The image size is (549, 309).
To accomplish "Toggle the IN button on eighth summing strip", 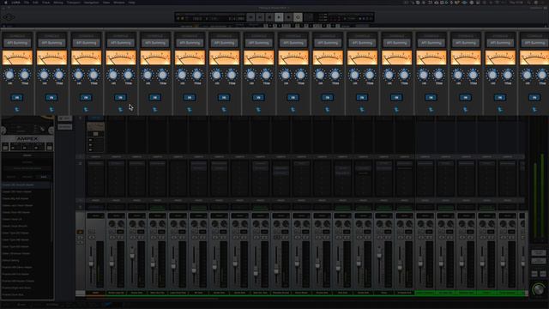I will pos(258,97).
